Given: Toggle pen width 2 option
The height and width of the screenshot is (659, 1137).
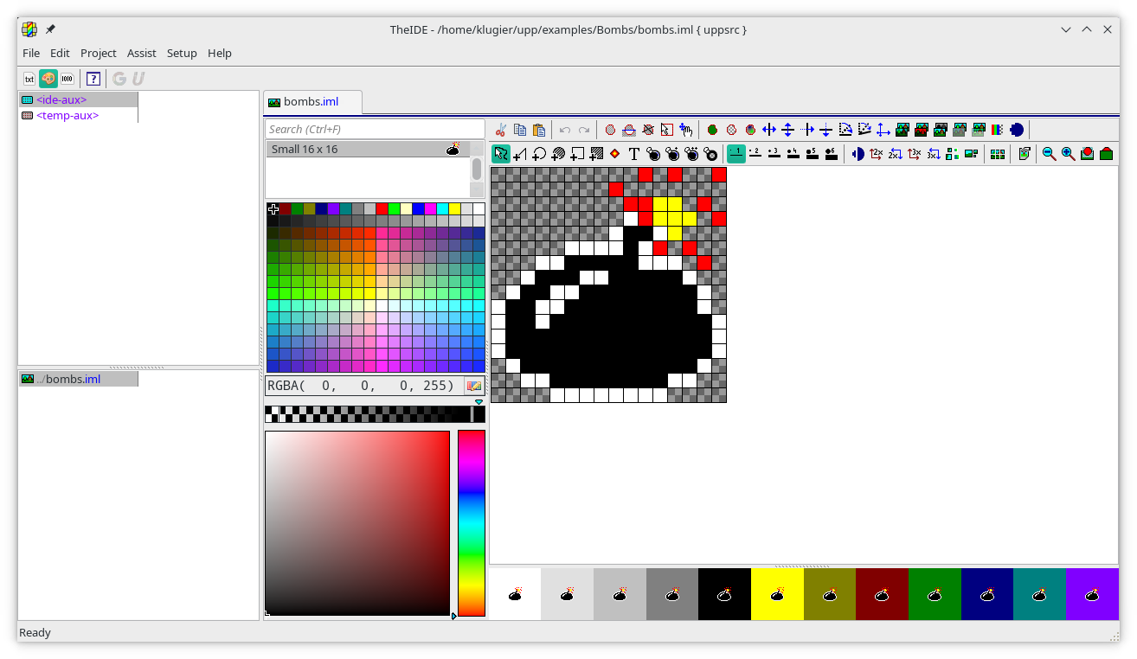Looking at the screenshot, I should pos(755,154).
